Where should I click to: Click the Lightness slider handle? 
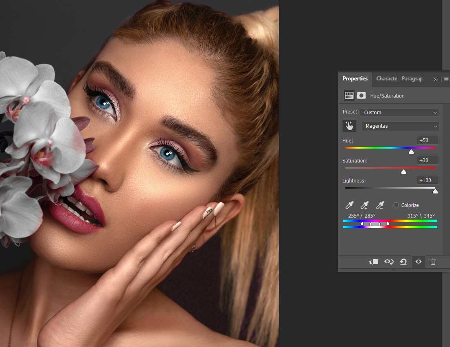[435, 191]
